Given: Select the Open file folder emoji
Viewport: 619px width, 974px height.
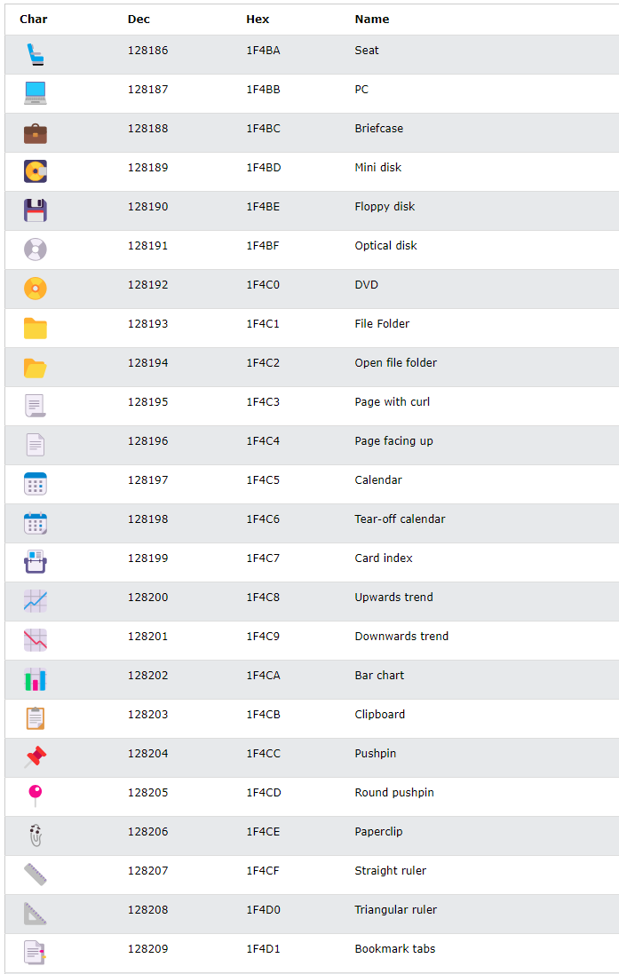Looking at the screenshot, I should [36, 368].
